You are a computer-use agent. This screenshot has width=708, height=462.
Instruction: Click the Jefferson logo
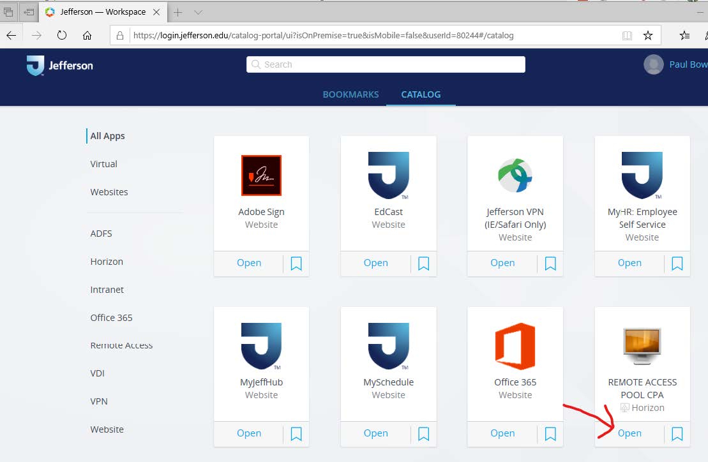coord(59,66)
